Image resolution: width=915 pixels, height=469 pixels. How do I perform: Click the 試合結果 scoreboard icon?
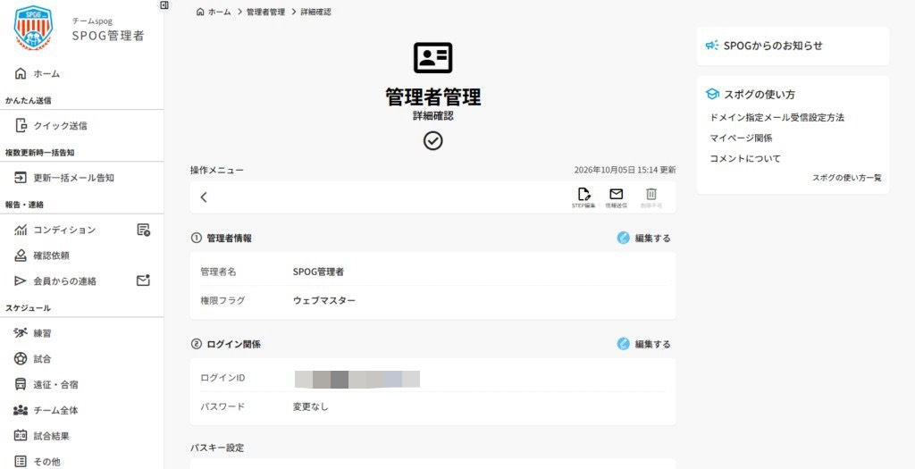coord(21,436)
